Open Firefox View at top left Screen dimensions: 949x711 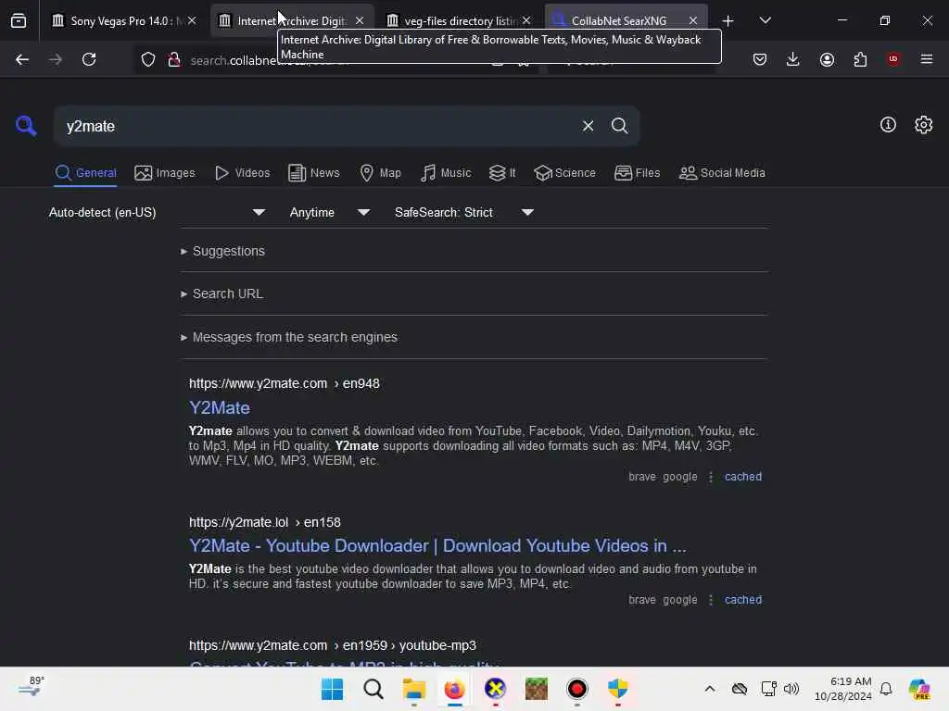(19, 20)
